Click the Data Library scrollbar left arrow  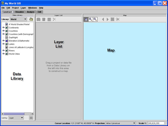(2, 114)
